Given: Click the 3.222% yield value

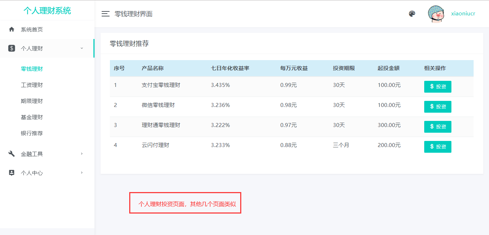Looking at the screenshot, I should click(x=220, y=125).
